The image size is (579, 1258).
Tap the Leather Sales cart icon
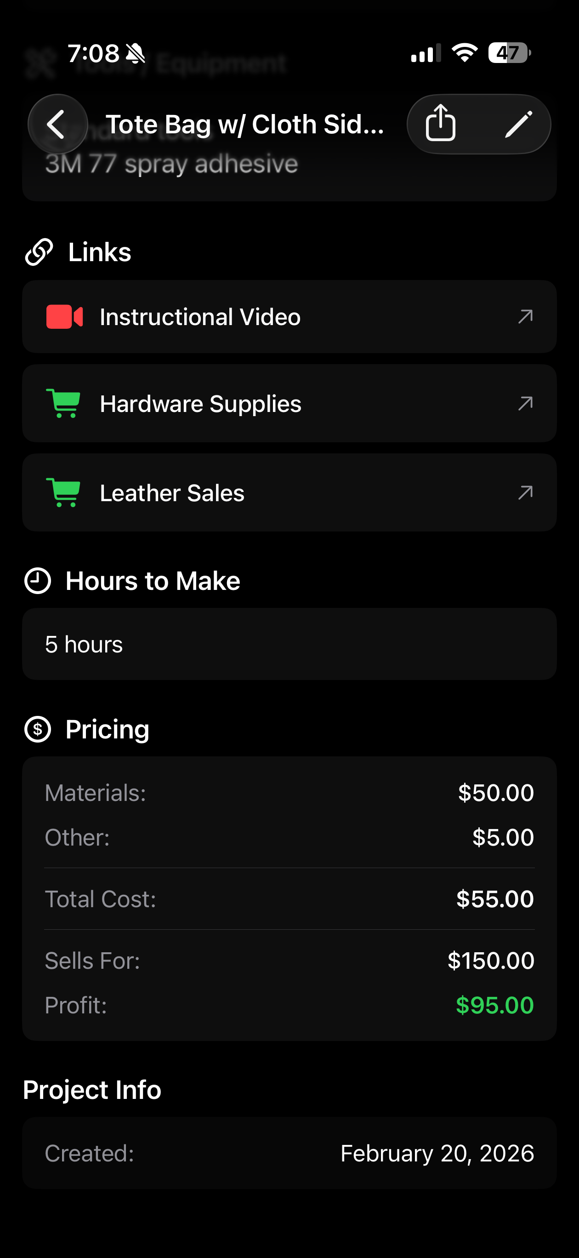pos(63,492)
